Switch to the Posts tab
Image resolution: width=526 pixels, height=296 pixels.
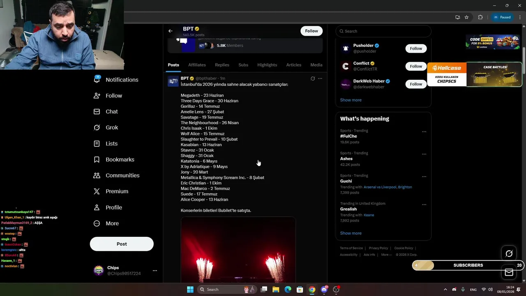pos(173,65)
